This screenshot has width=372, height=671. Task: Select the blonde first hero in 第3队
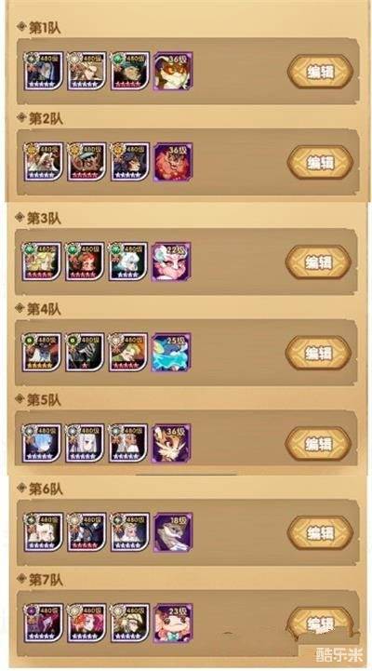42,262
